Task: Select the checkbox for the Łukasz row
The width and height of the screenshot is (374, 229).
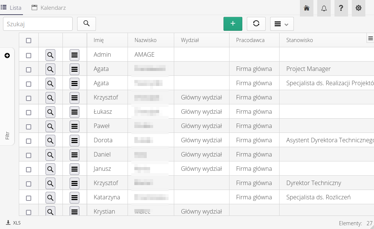Action: pyautogui.click(x=29, y=112)
